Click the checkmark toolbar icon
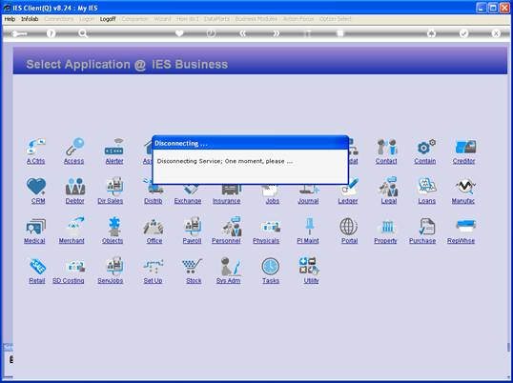 463,33
